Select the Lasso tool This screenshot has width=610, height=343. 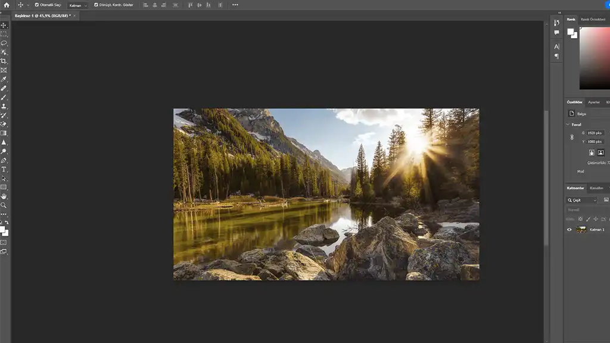(x=4, y=43)
